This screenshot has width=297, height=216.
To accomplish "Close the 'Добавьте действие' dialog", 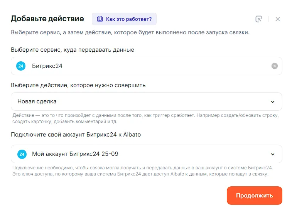I will (278, 19).
